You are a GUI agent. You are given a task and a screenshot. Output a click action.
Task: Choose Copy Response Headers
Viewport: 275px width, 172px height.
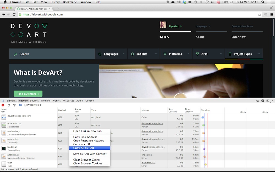tap(90, 141)
